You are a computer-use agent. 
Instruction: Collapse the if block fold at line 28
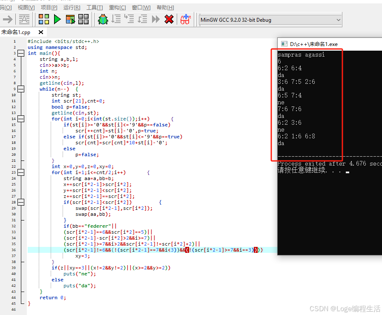[21, 202]
